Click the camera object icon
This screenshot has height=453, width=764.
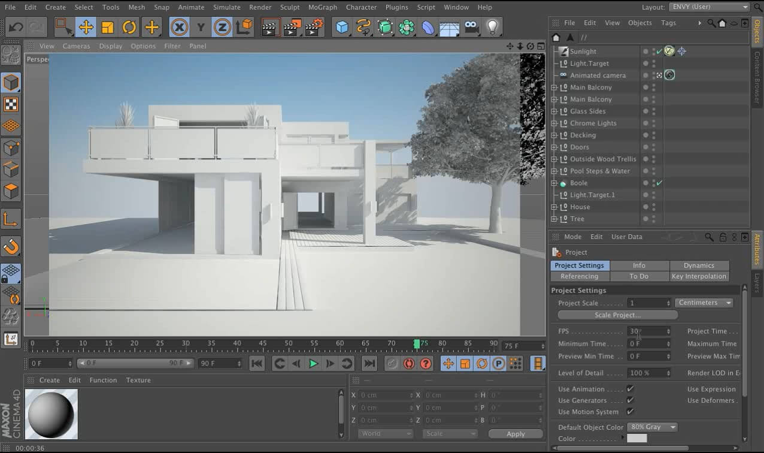[x=472, y=27]
